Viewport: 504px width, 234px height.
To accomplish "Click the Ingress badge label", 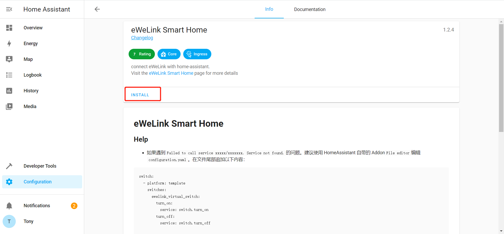I will [201, 54].
